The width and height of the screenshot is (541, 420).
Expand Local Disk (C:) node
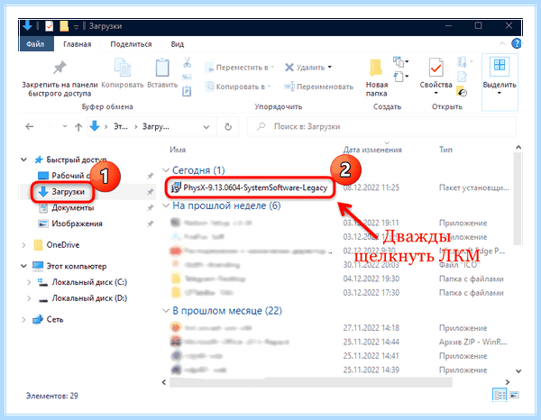tap(30, 282)
